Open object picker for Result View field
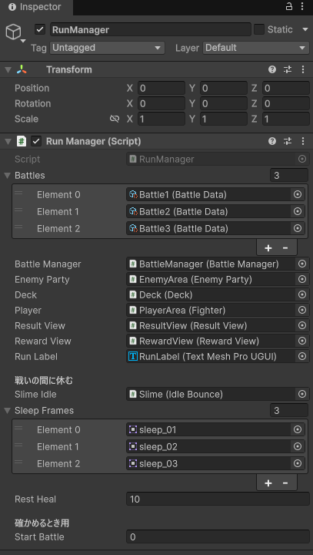The height and width of the screenshot is (555, 313). [x=301, y=325]
